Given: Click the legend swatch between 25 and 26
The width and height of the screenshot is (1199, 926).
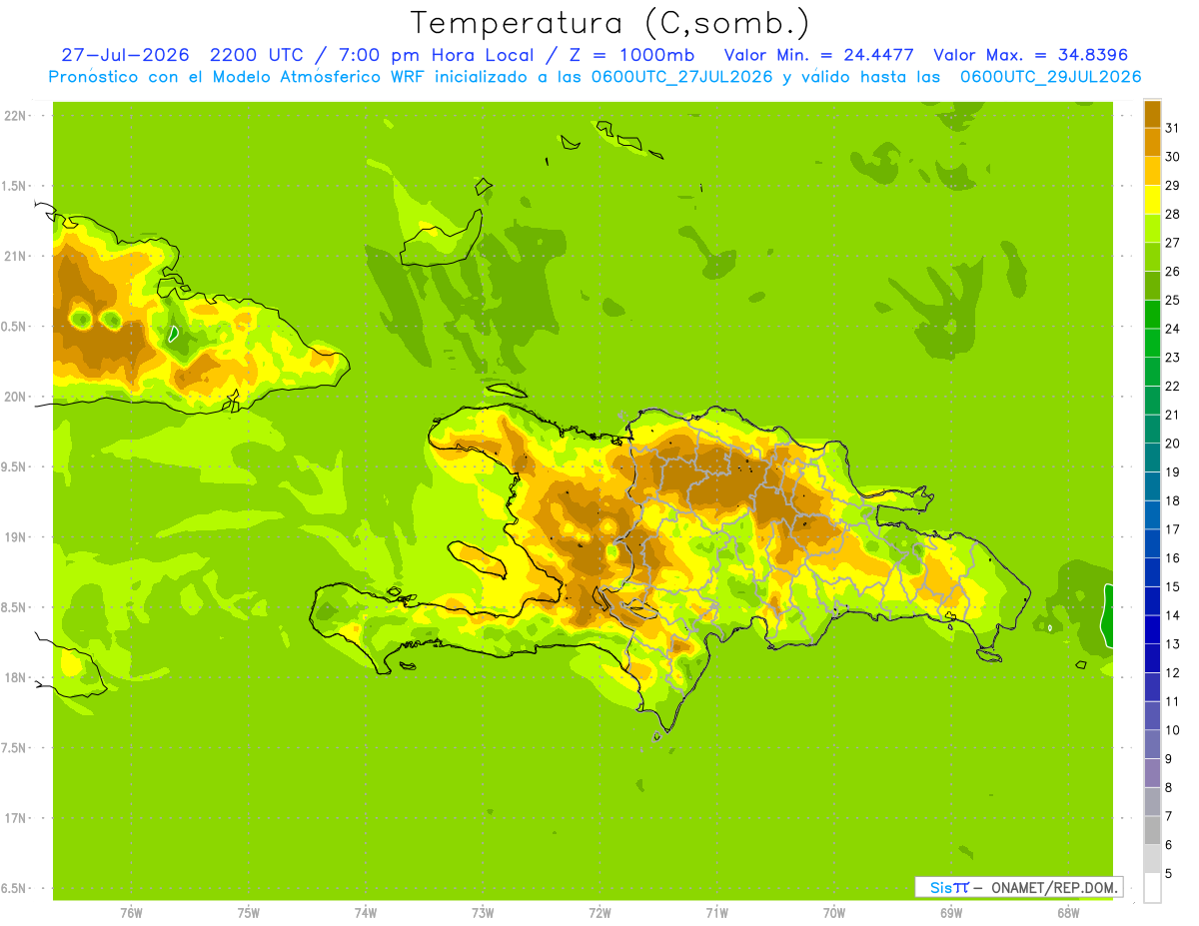Looking at the screenshot, I should coord(1152,285).
